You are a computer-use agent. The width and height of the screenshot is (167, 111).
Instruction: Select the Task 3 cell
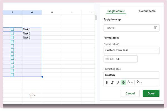(x=32, y=38)
